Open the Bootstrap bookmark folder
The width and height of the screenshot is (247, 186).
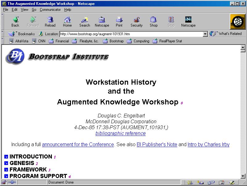tap(113, 41)
